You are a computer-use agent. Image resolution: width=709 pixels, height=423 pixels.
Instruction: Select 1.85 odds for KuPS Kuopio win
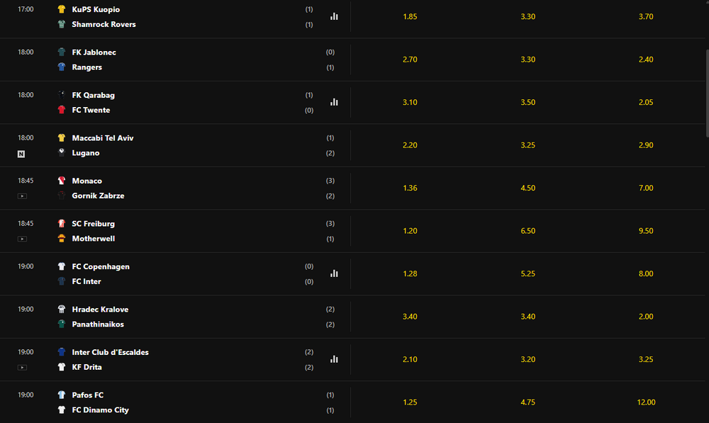pos(410,16)
